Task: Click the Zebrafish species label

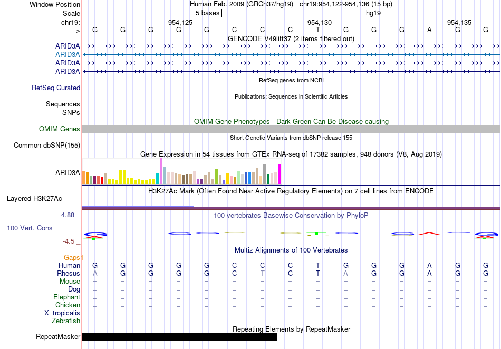Action: 66,321
